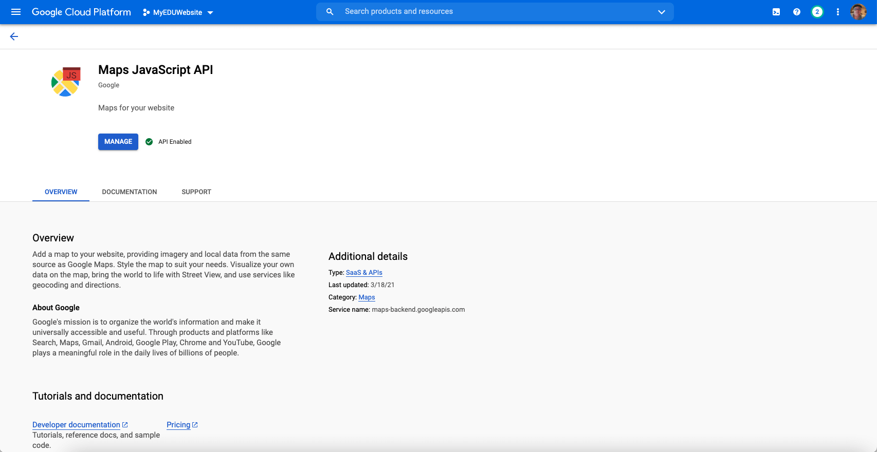The image size is (877, 452).
Task: Go back using the arrow icon
Action: tap(14, 36)
